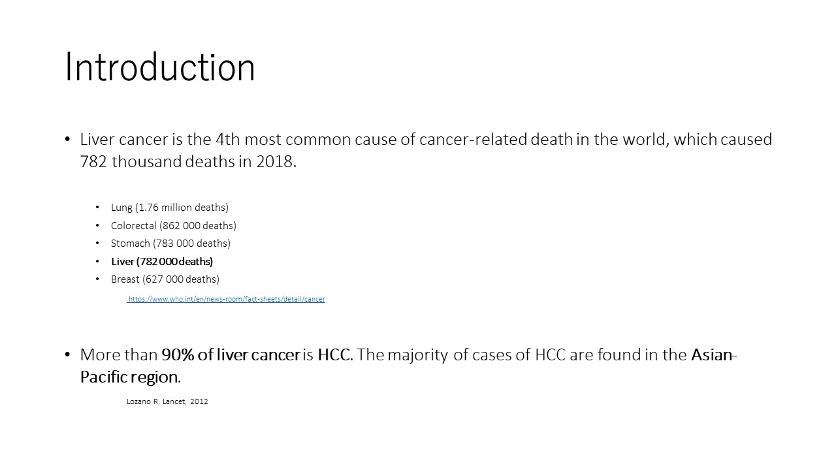836x470 pixels.
Task: Click the bold 'Asian-' text in second bullet
Action: pyautogui.click(x=715, y=355)
